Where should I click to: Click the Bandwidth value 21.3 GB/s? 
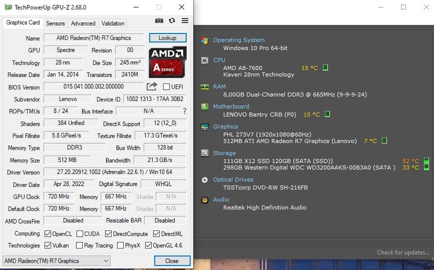click(x=160, y=160)
